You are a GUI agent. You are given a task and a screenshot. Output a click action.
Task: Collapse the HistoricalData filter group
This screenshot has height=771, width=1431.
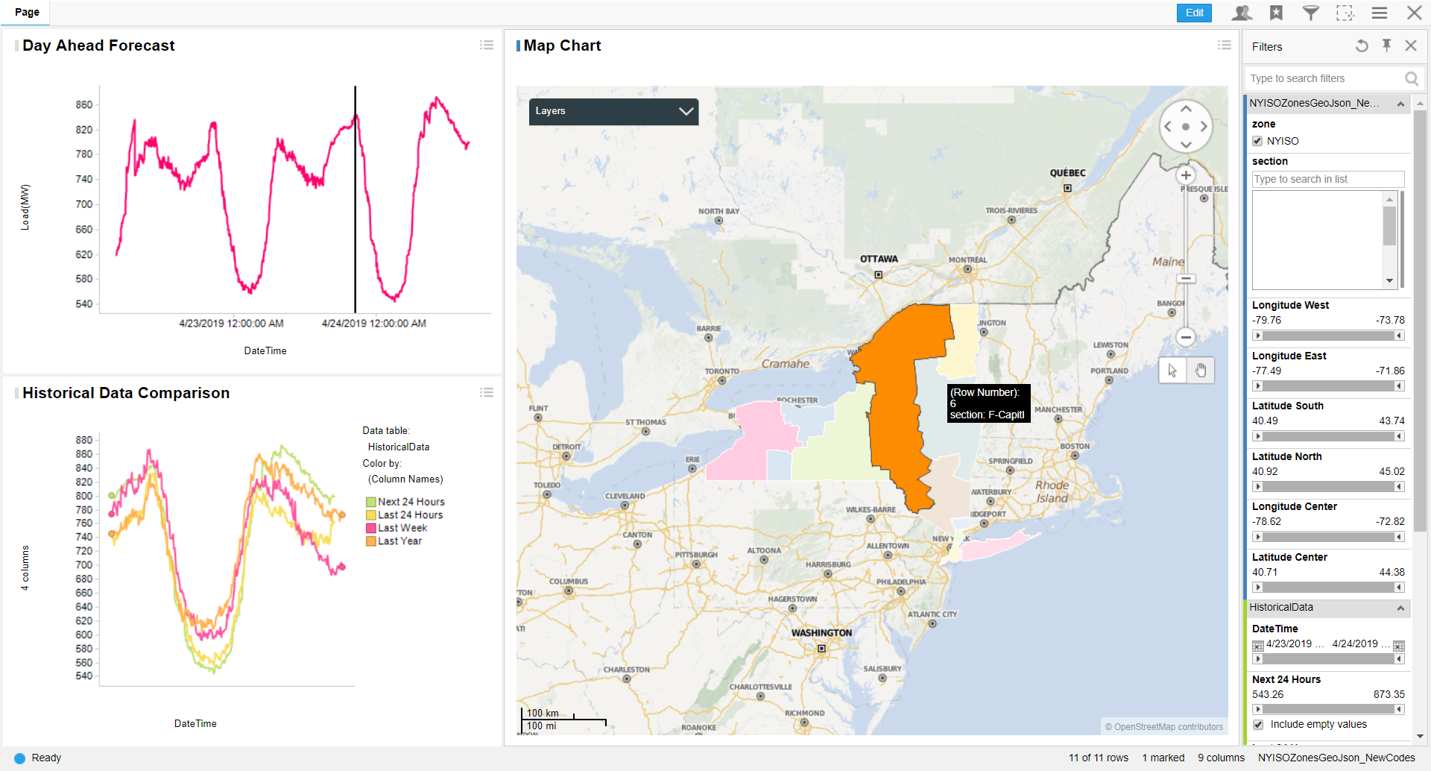1400,608
